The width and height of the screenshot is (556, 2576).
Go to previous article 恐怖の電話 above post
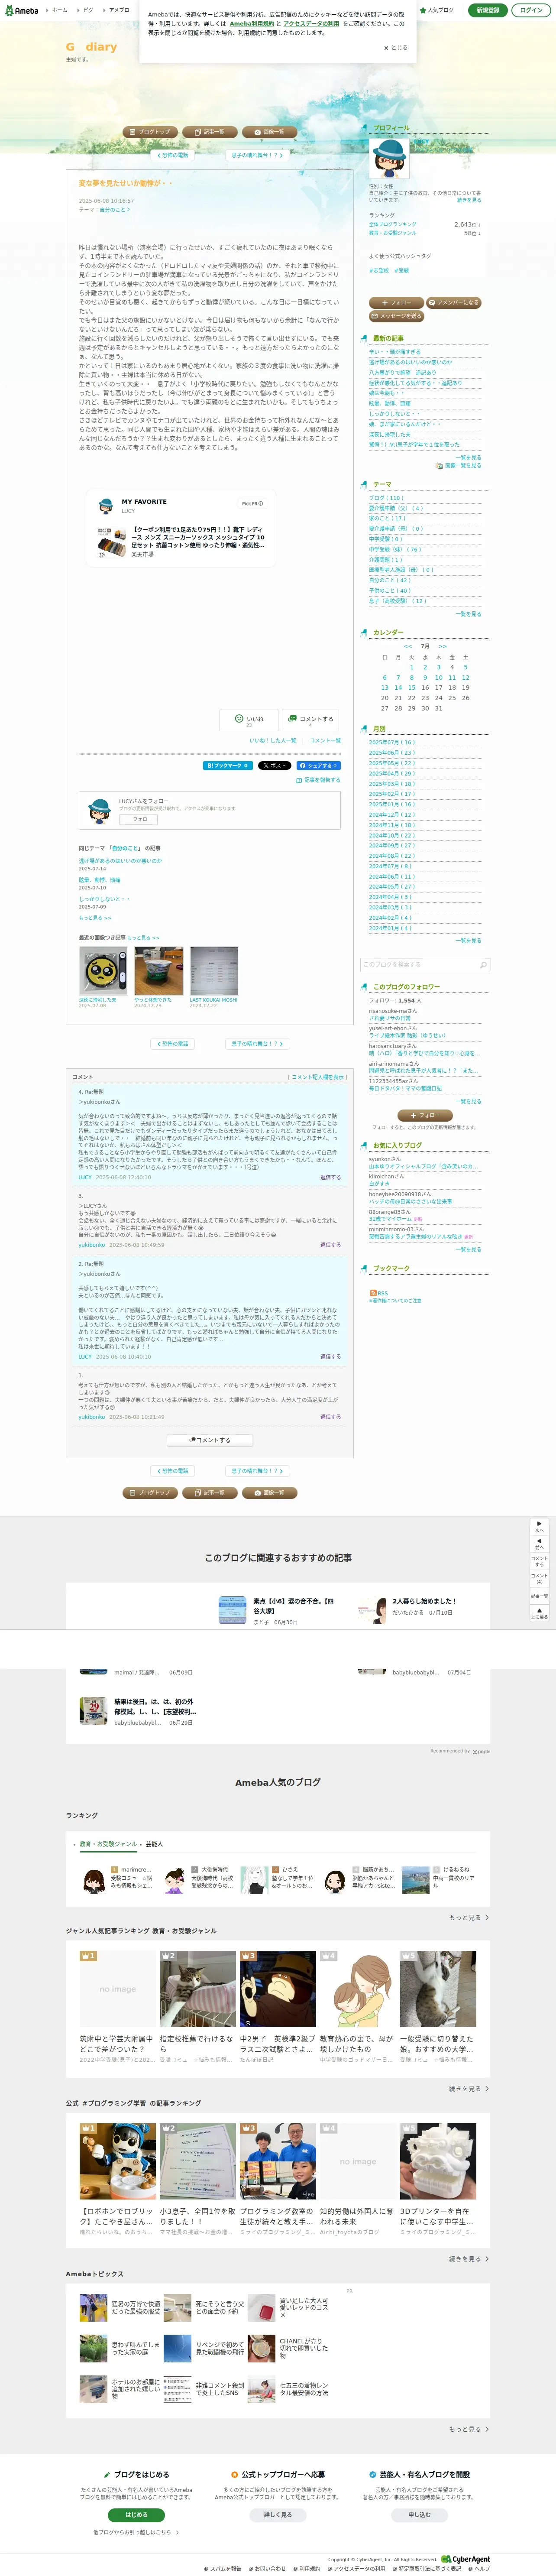(x=173, y=155)
